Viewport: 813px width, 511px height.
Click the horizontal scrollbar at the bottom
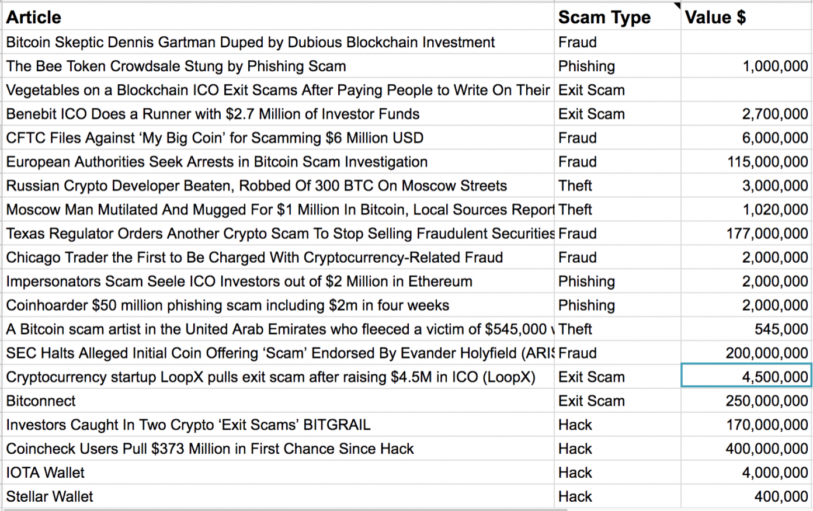coord(285,509)
